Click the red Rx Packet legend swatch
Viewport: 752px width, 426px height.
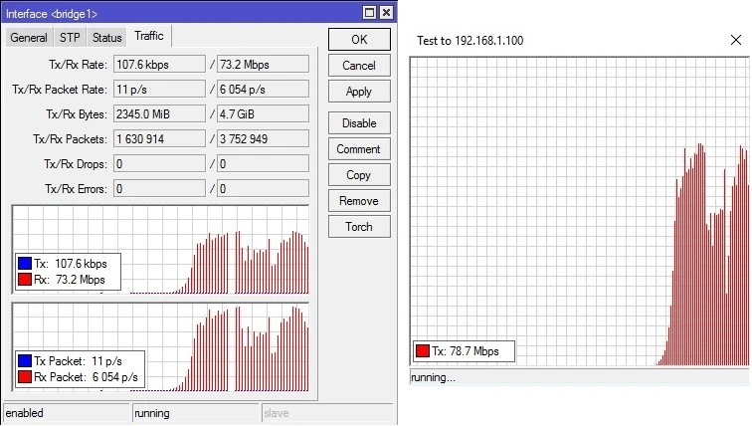coord(25,378)
